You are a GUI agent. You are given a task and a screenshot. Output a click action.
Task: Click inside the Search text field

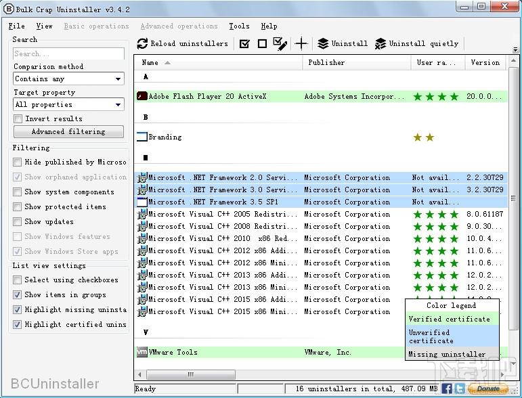(x=68, y=53)
